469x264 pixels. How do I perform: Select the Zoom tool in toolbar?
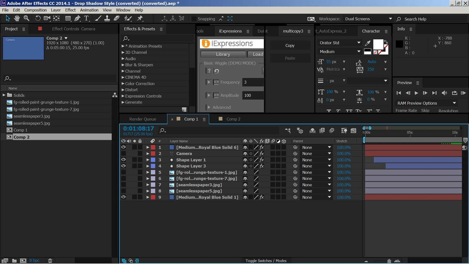pos(26,18)
